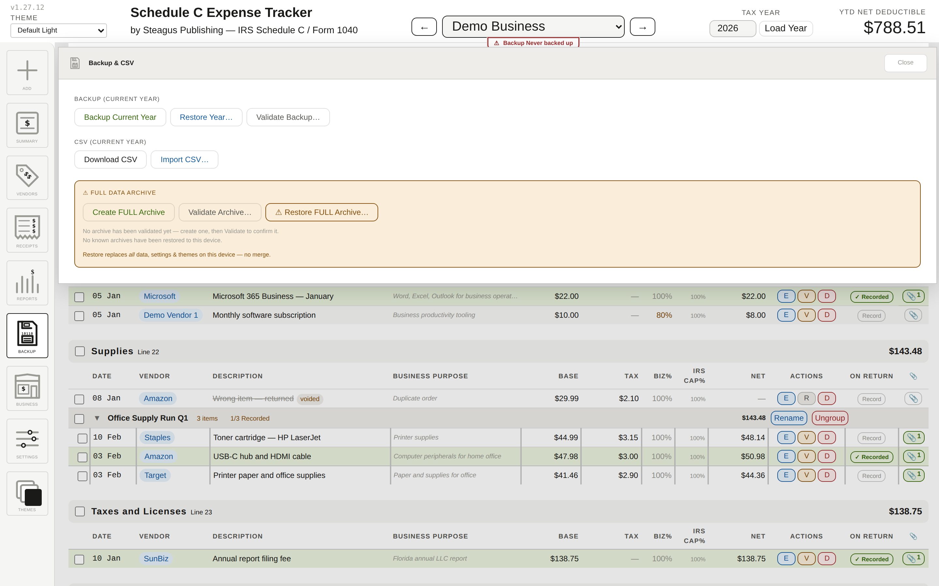Click Backup Current Year button
939x586 pixels.
(x=120, y=117)
